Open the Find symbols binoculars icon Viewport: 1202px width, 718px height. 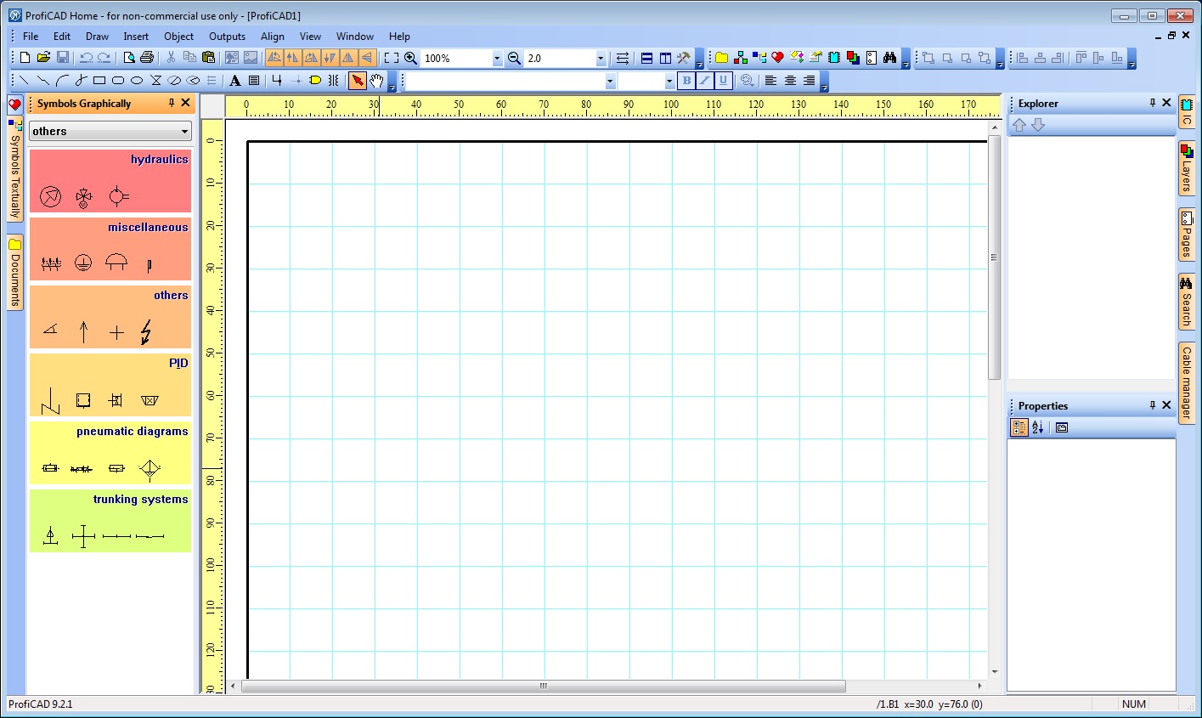coord(889,58)
